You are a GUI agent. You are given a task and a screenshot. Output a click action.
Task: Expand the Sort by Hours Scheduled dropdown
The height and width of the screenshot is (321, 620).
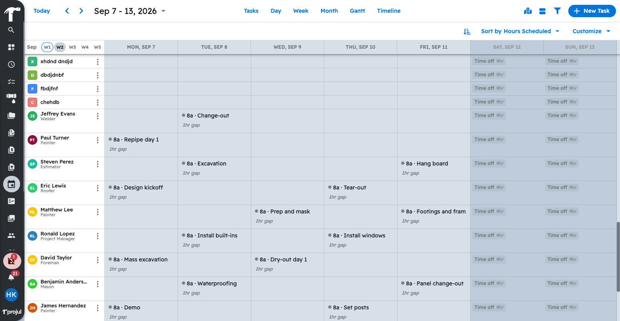(520, 31)
